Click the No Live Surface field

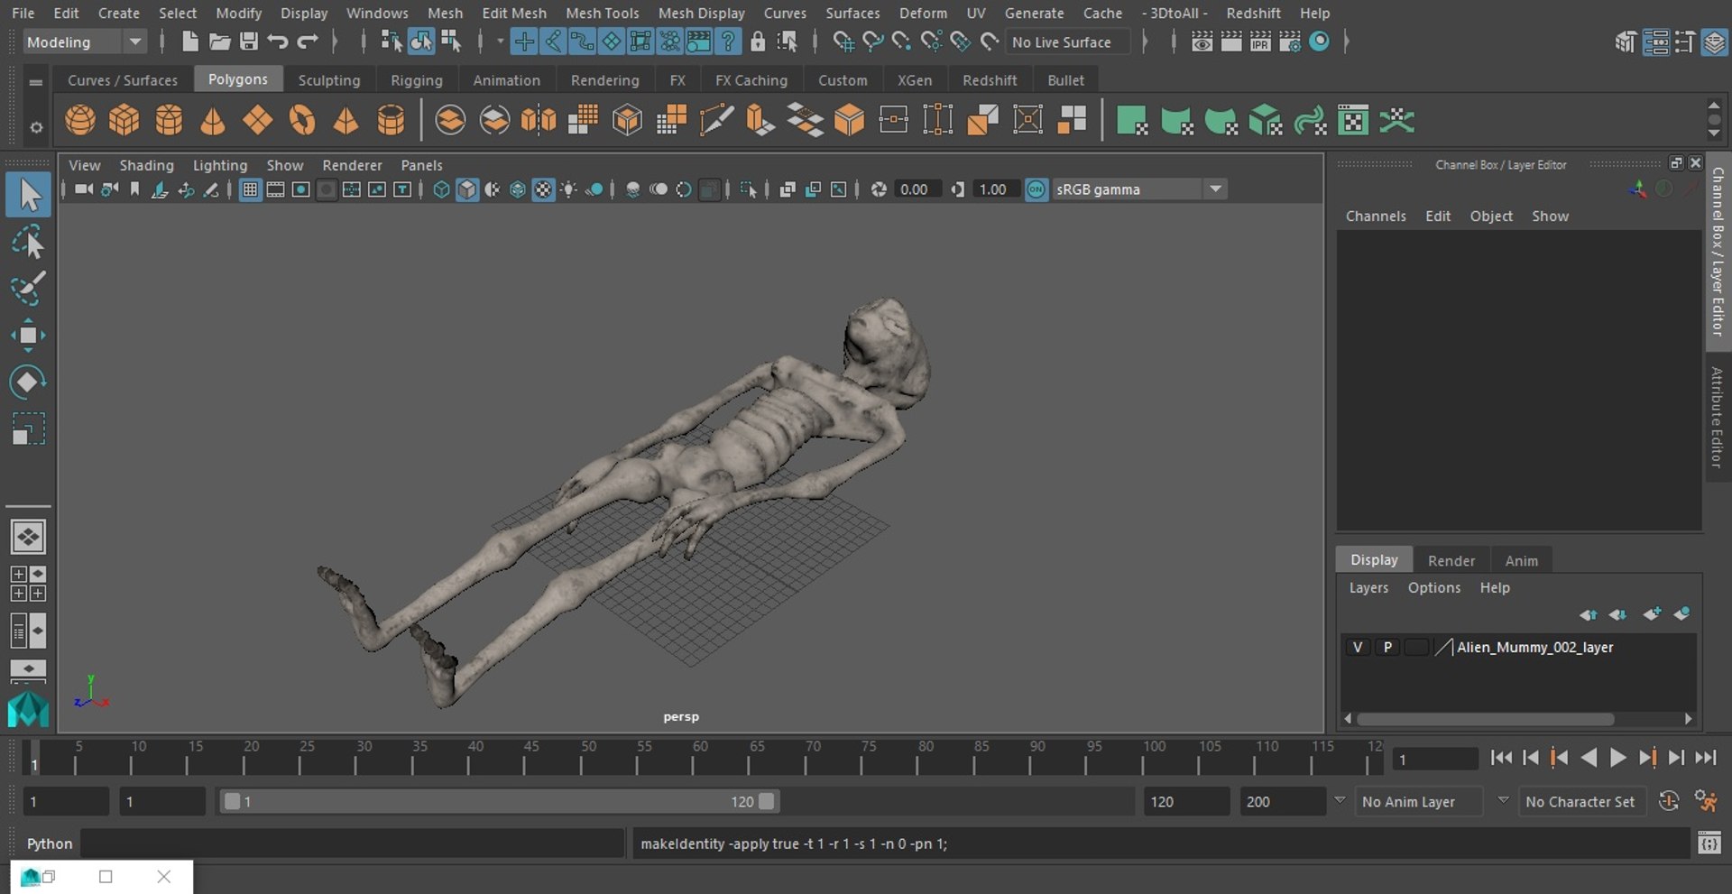1067,41
